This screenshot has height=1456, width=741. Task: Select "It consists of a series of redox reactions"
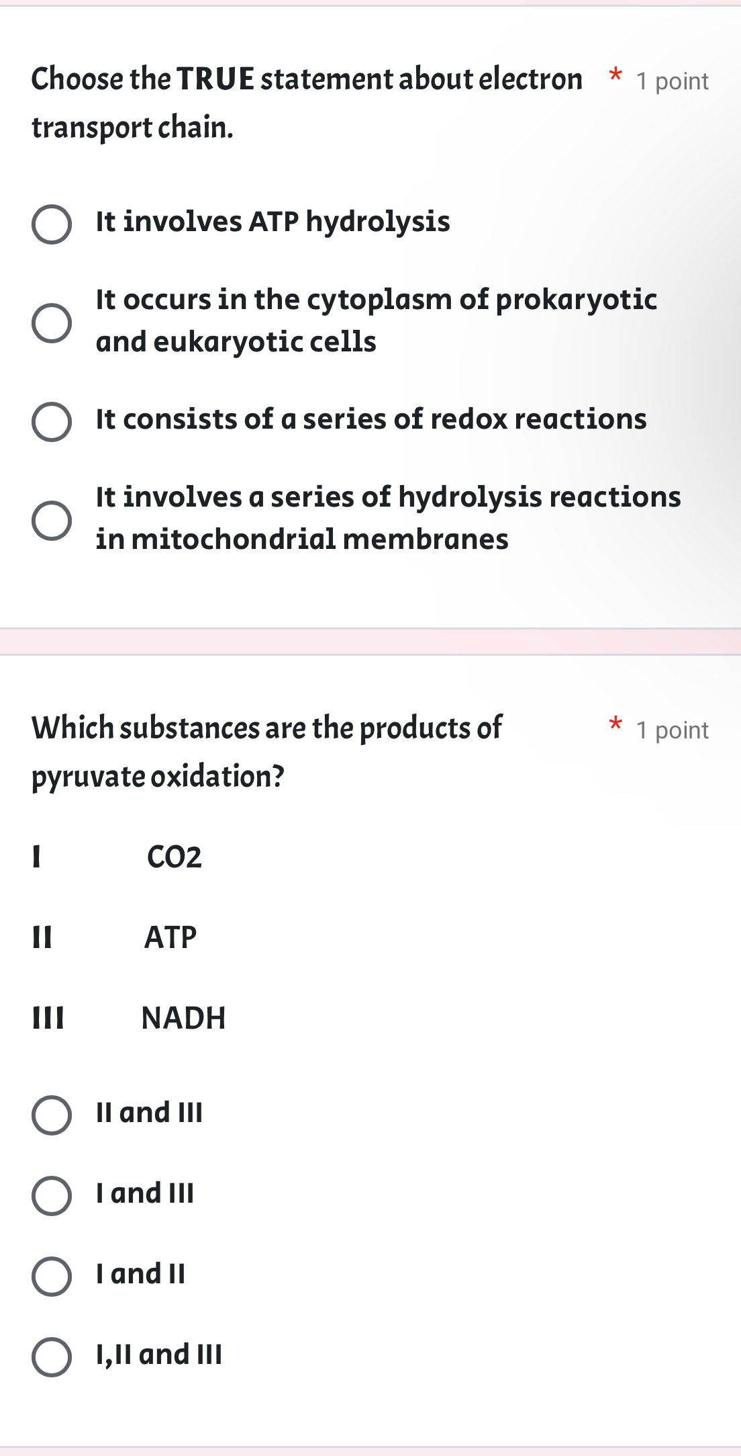[x=50, y=421]
